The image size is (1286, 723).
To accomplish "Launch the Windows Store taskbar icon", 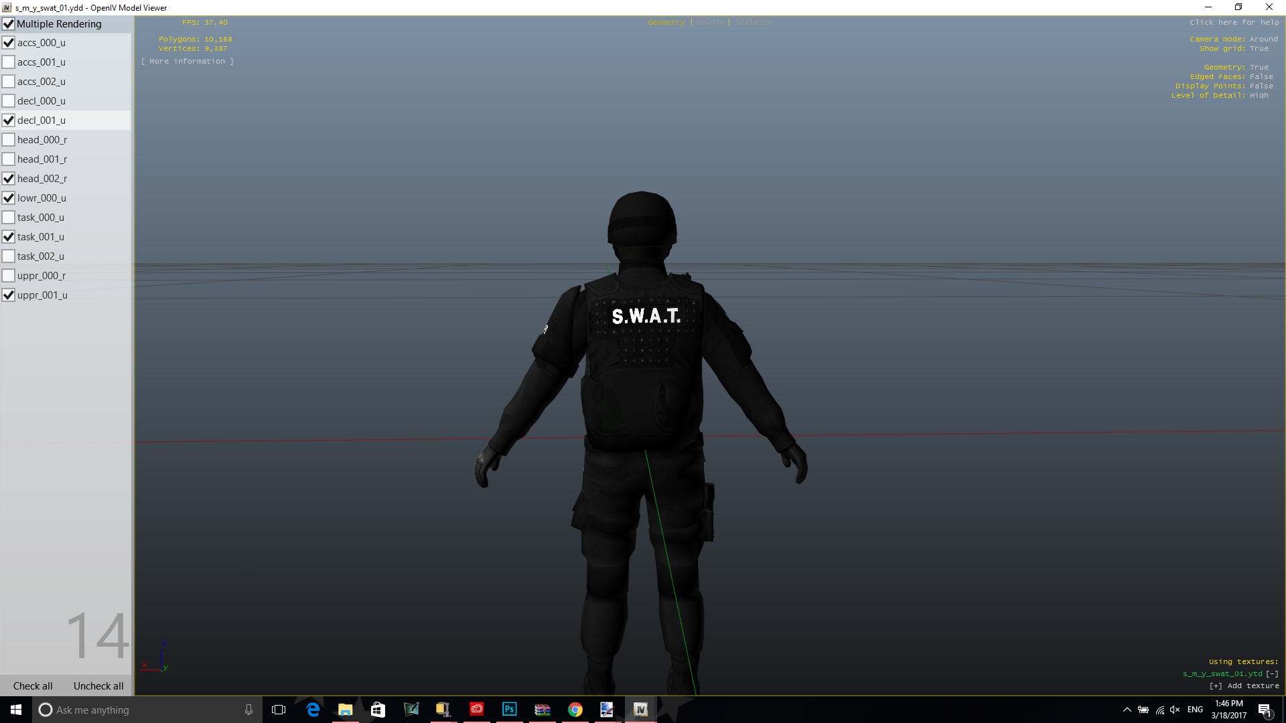I will point(378,710).
